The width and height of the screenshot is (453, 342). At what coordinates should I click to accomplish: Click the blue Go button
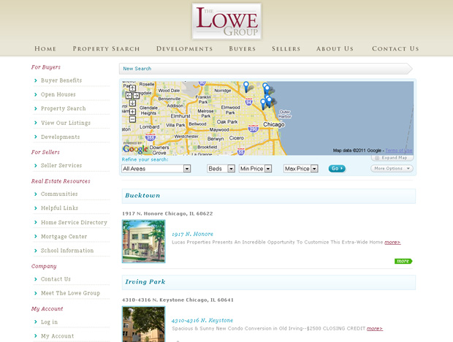337,168
